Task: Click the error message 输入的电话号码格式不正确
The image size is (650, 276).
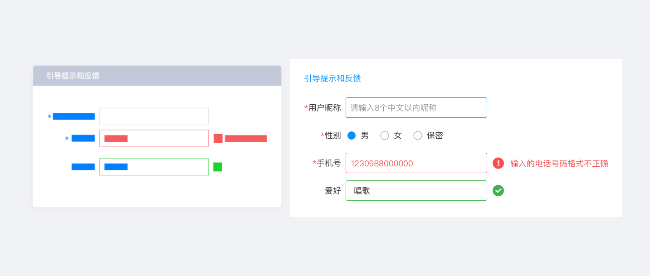Action: click(x=559, y=164)
